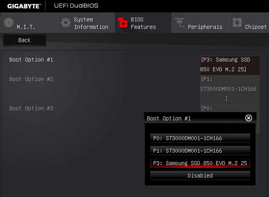Open Boot Option #3 value field
This screenshot has width=269, height=197.
coord(230,109)
